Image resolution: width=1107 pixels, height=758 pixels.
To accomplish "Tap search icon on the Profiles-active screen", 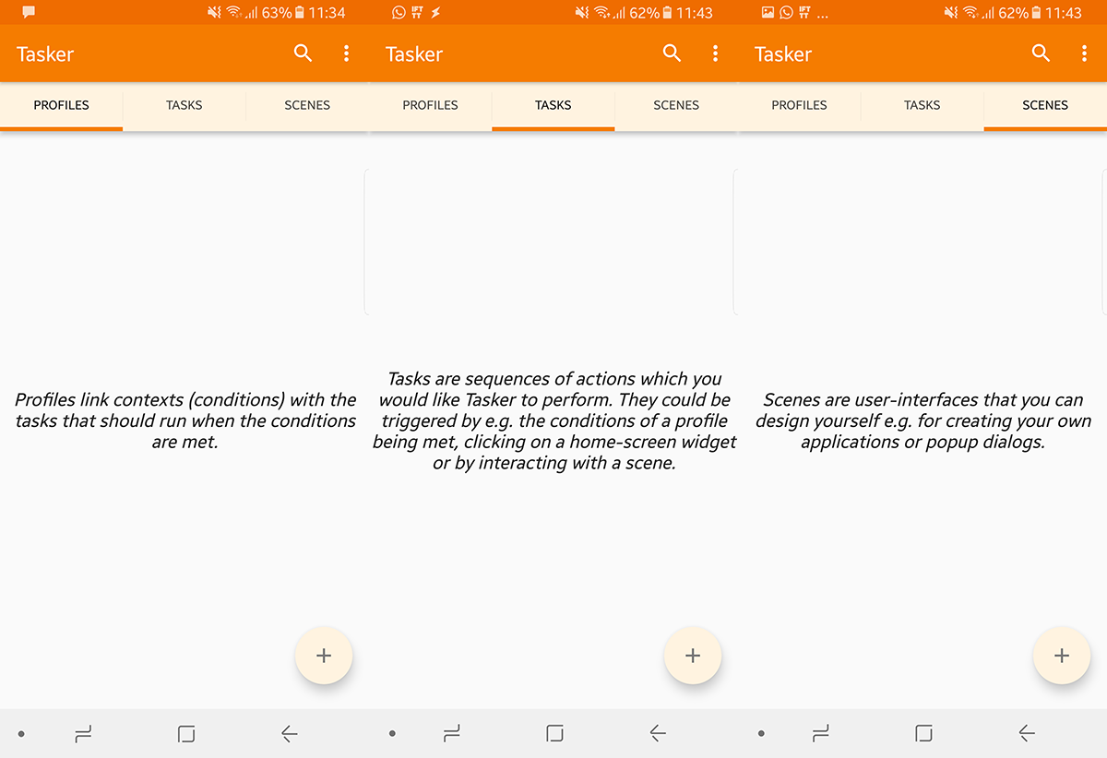I will (303, 53).
